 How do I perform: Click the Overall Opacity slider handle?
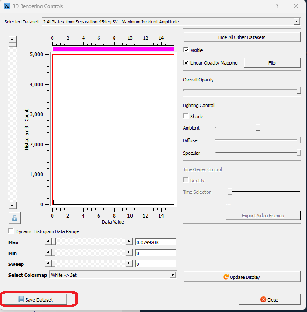point(299,90)
